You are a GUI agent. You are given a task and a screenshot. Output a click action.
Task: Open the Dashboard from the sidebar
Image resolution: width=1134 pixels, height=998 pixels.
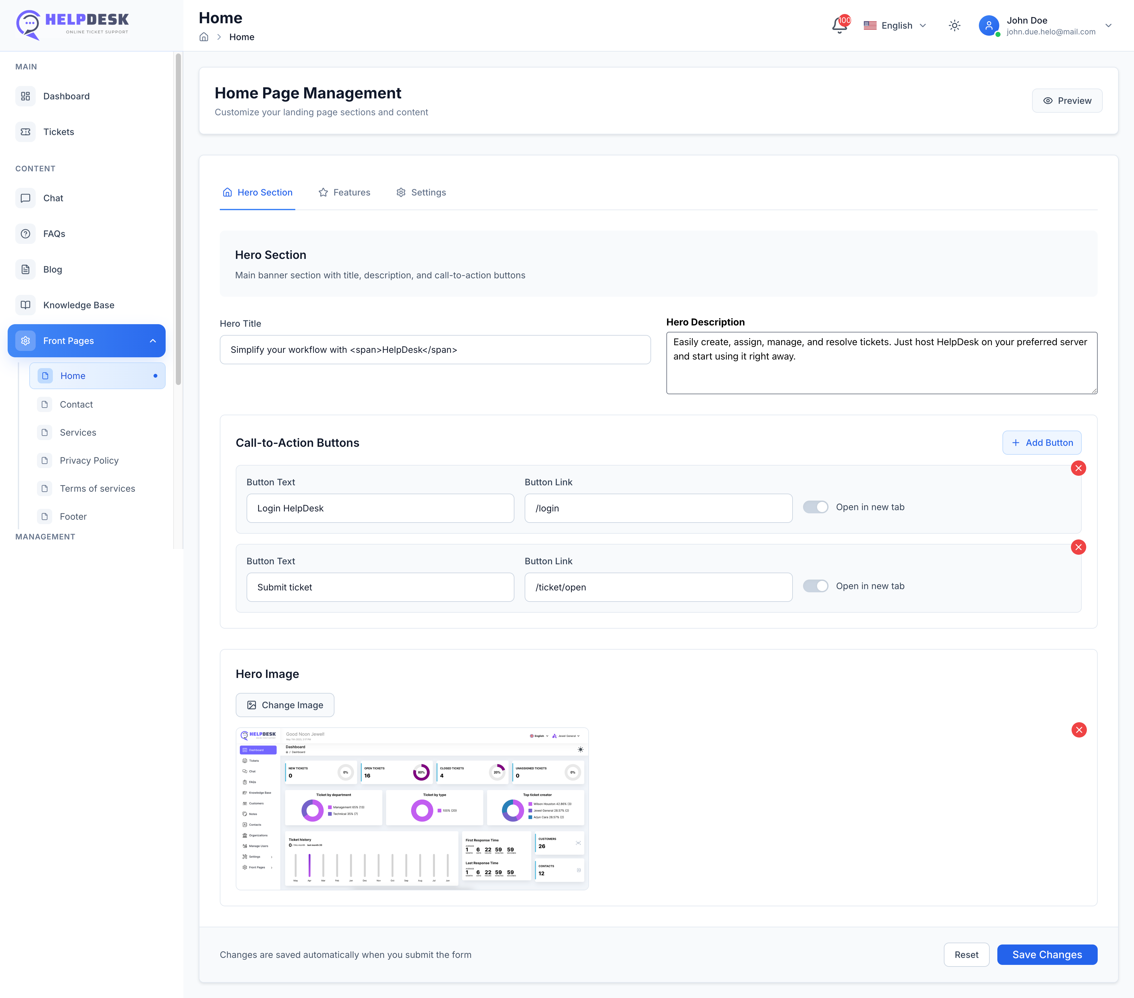point(66,96)
